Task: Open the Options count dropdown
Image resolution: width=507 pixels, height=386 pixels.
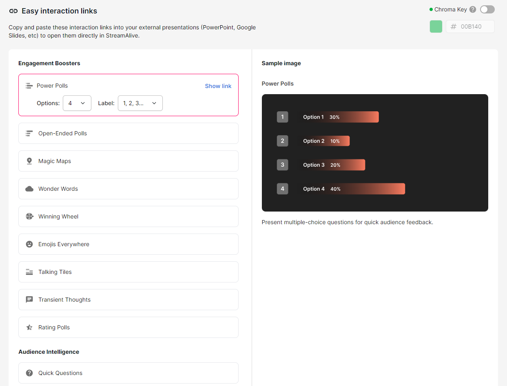Action: coord(77,103)
